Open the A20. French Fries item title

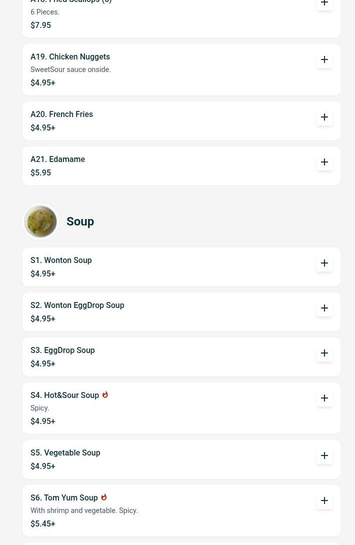[x=61, y=114]
